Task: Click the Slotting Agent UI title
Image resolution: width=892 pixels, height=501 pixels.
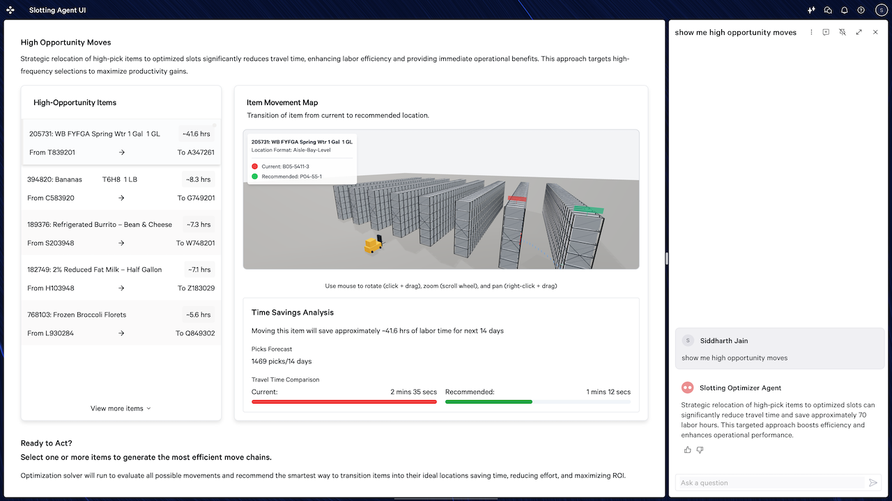Action: [x=58, y=10]
